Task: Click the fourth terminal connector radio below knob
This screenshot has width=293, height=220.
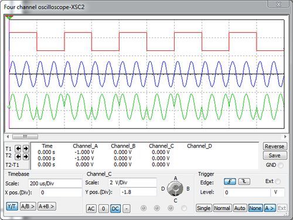Action: pos(184,208)
